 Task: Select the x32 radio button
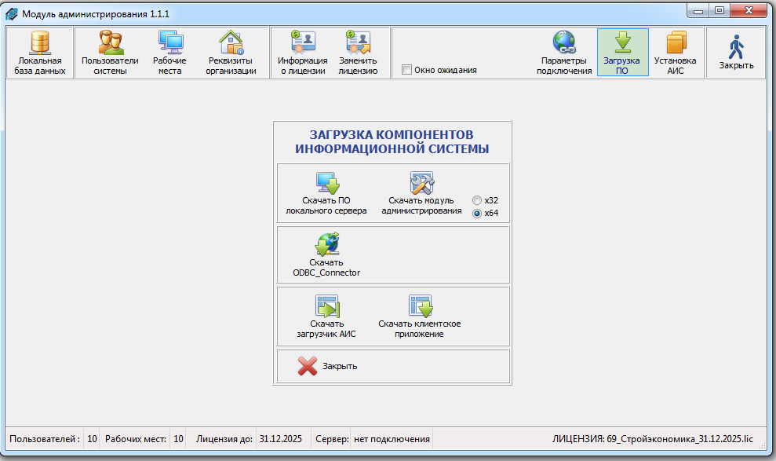477,200
